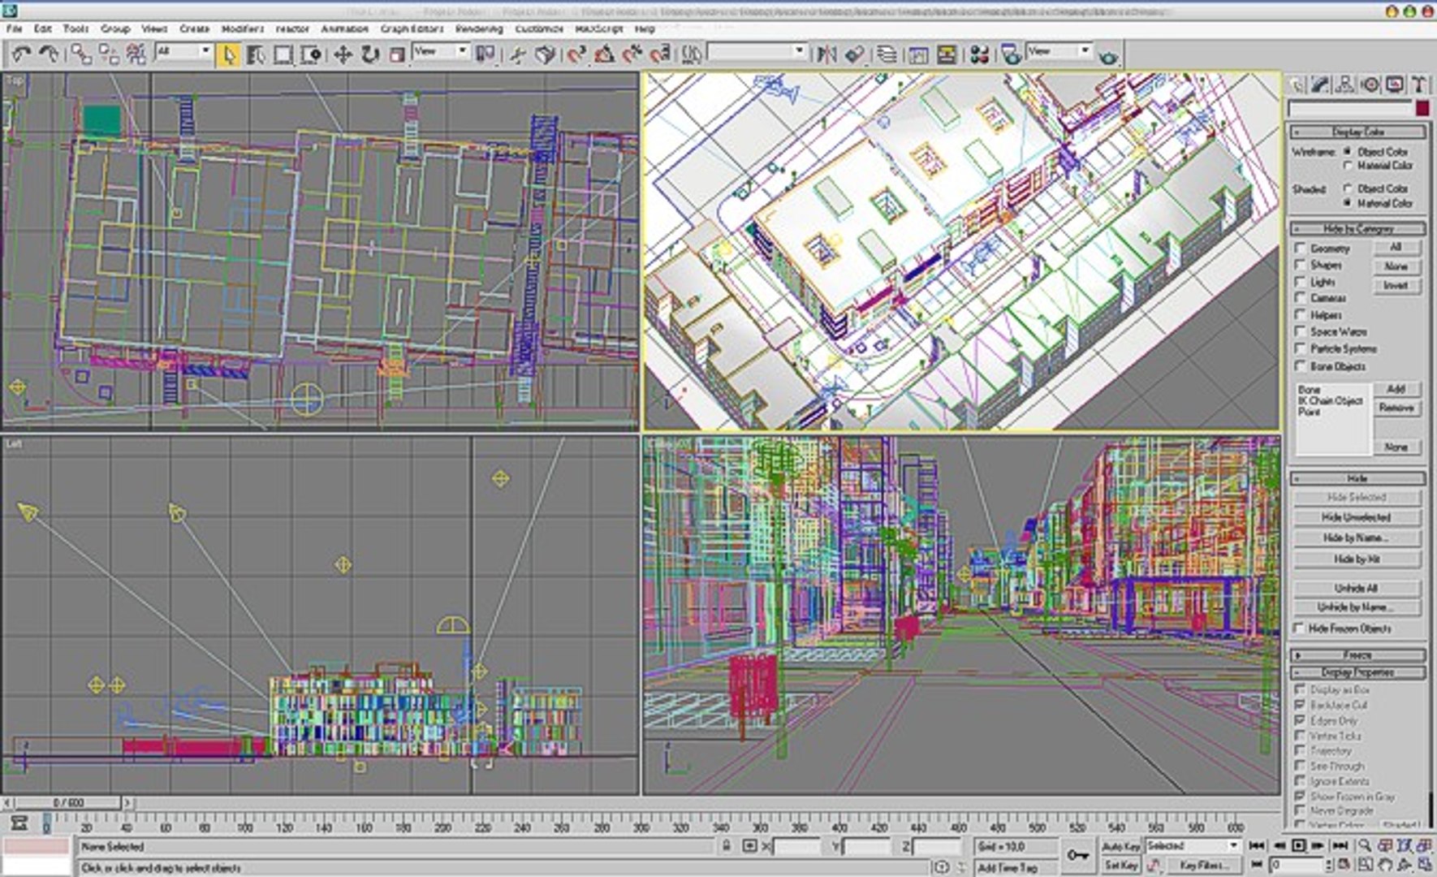The height and width of the screenshot is (877, 1437).
Task: Click the Mirror tool icon
Action: pyautogui.click(x=826, y=54)
